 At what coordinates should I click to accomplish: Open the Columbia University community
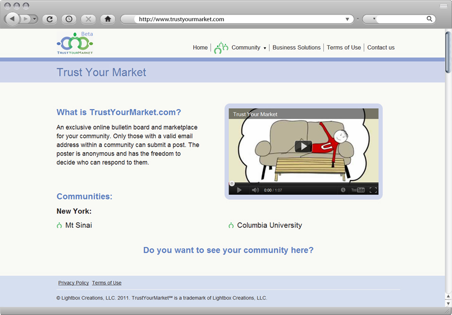(x=269, y=225)
